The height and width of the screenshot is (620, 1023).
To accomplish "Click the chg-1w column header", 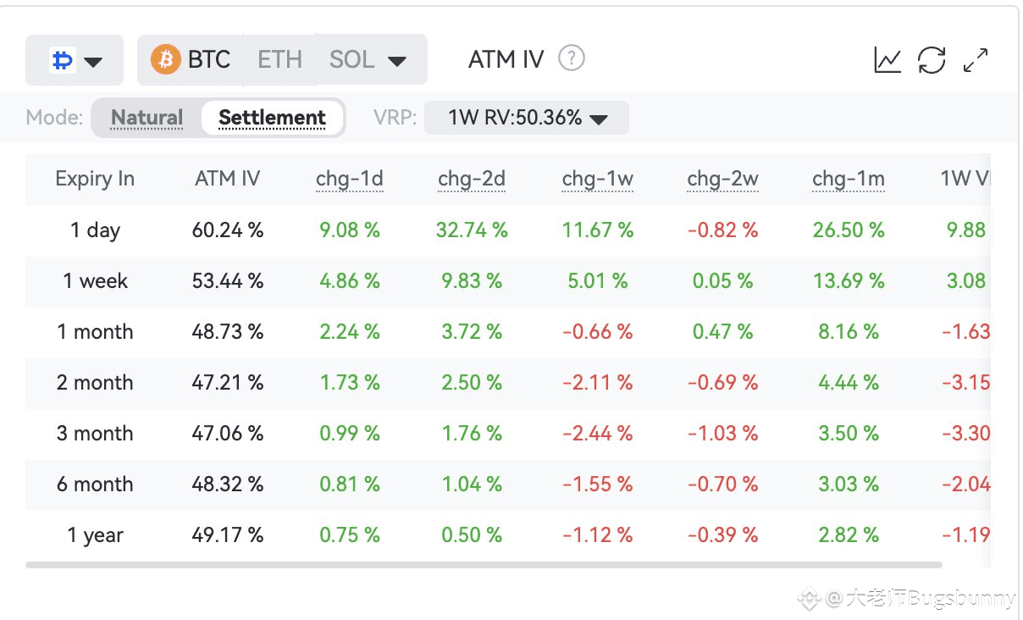I will [x=597, y=179].
